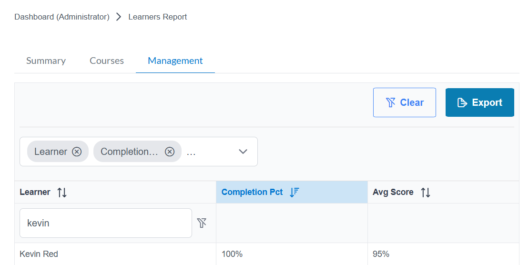
Task: Switch to the Courses tab
Action: click(x=107, y=61)
